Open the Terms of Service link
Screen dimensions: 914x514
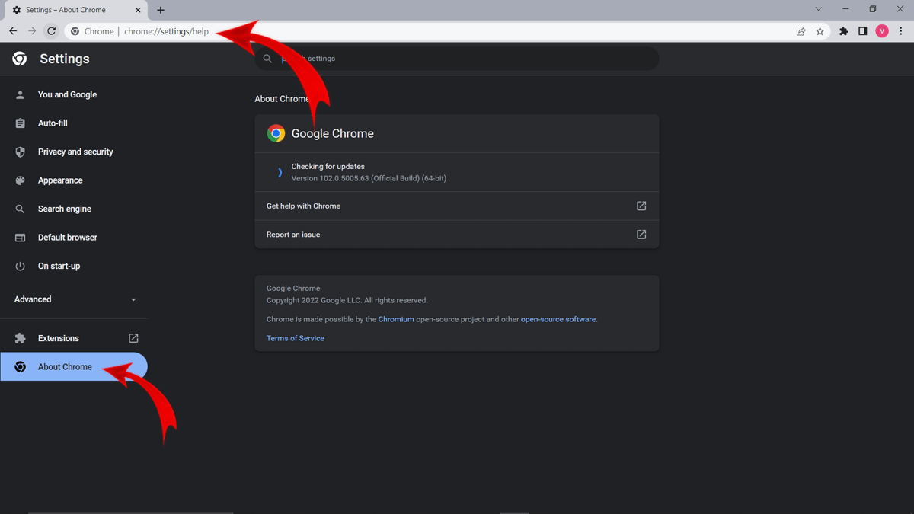[296, 338]
